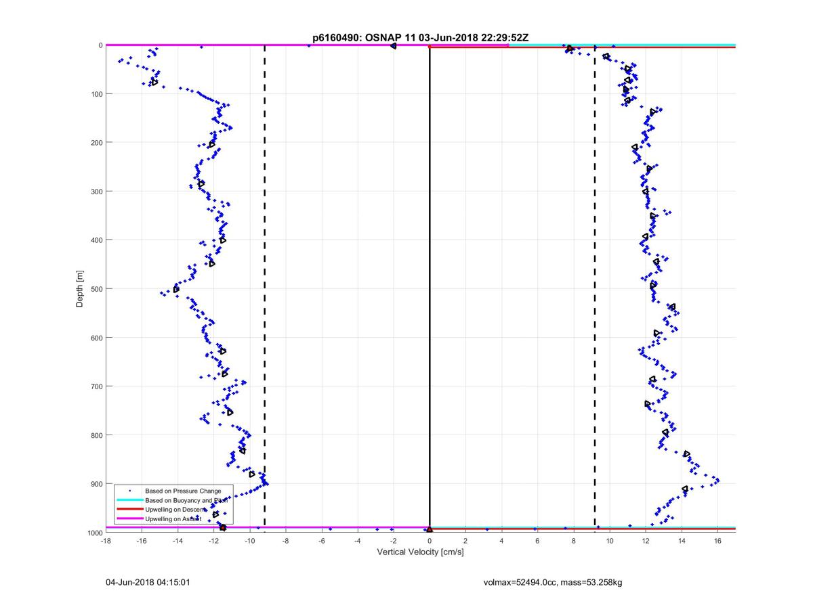Click the 14 tick label on the velocity axis
Image resolution: width=813 pixels, height=599 pixels.
click(x=682, y=541)
